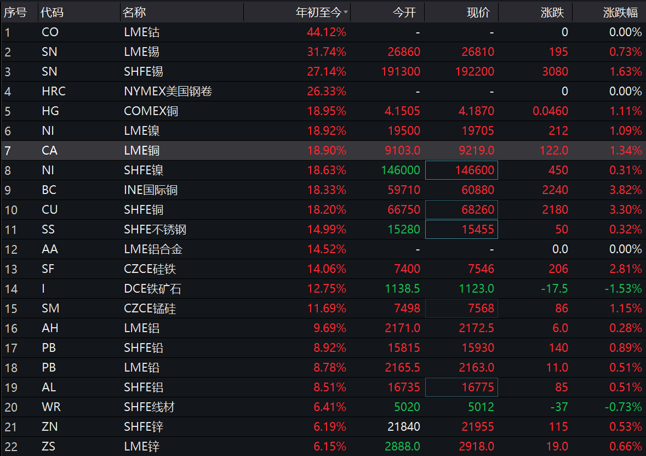Image resolution: width=646 pixels, height=456 pixels.
Task: Click the 现价 column header
Action: 478,12
